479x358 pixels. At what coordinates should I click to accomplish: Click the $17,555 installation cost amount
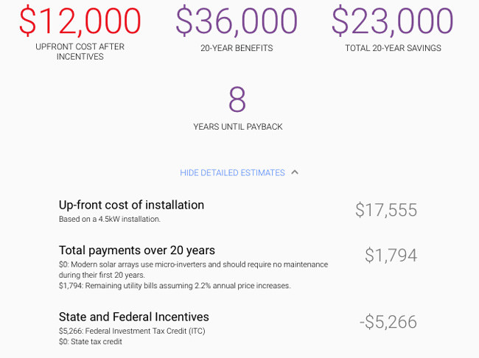pos(386,210)
